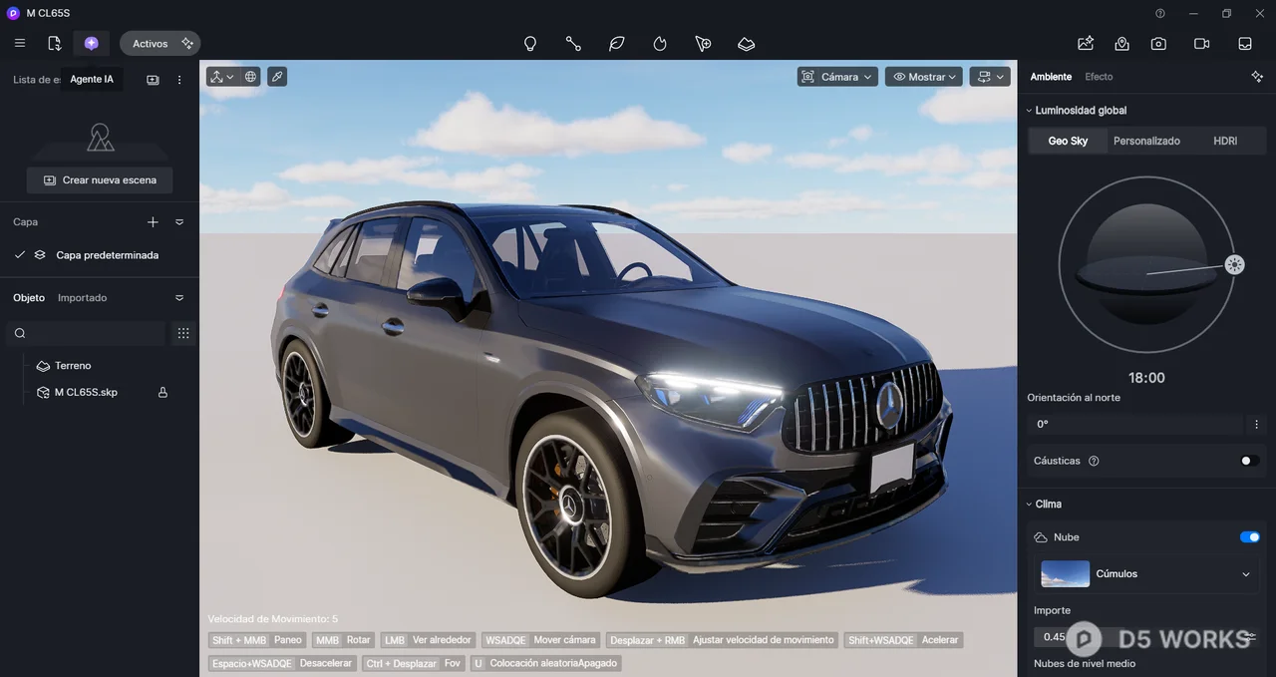This screenshot has width=1276, height=677.
Task: Open the terrain layers tool
Action: click(x=747, y=44)
